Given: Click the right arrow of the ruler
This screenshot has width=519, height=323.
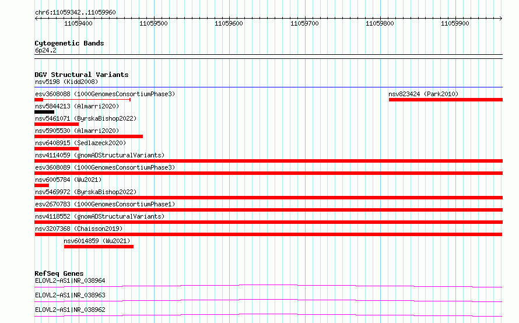Looking at the screenshot, I should coord(500,19).
